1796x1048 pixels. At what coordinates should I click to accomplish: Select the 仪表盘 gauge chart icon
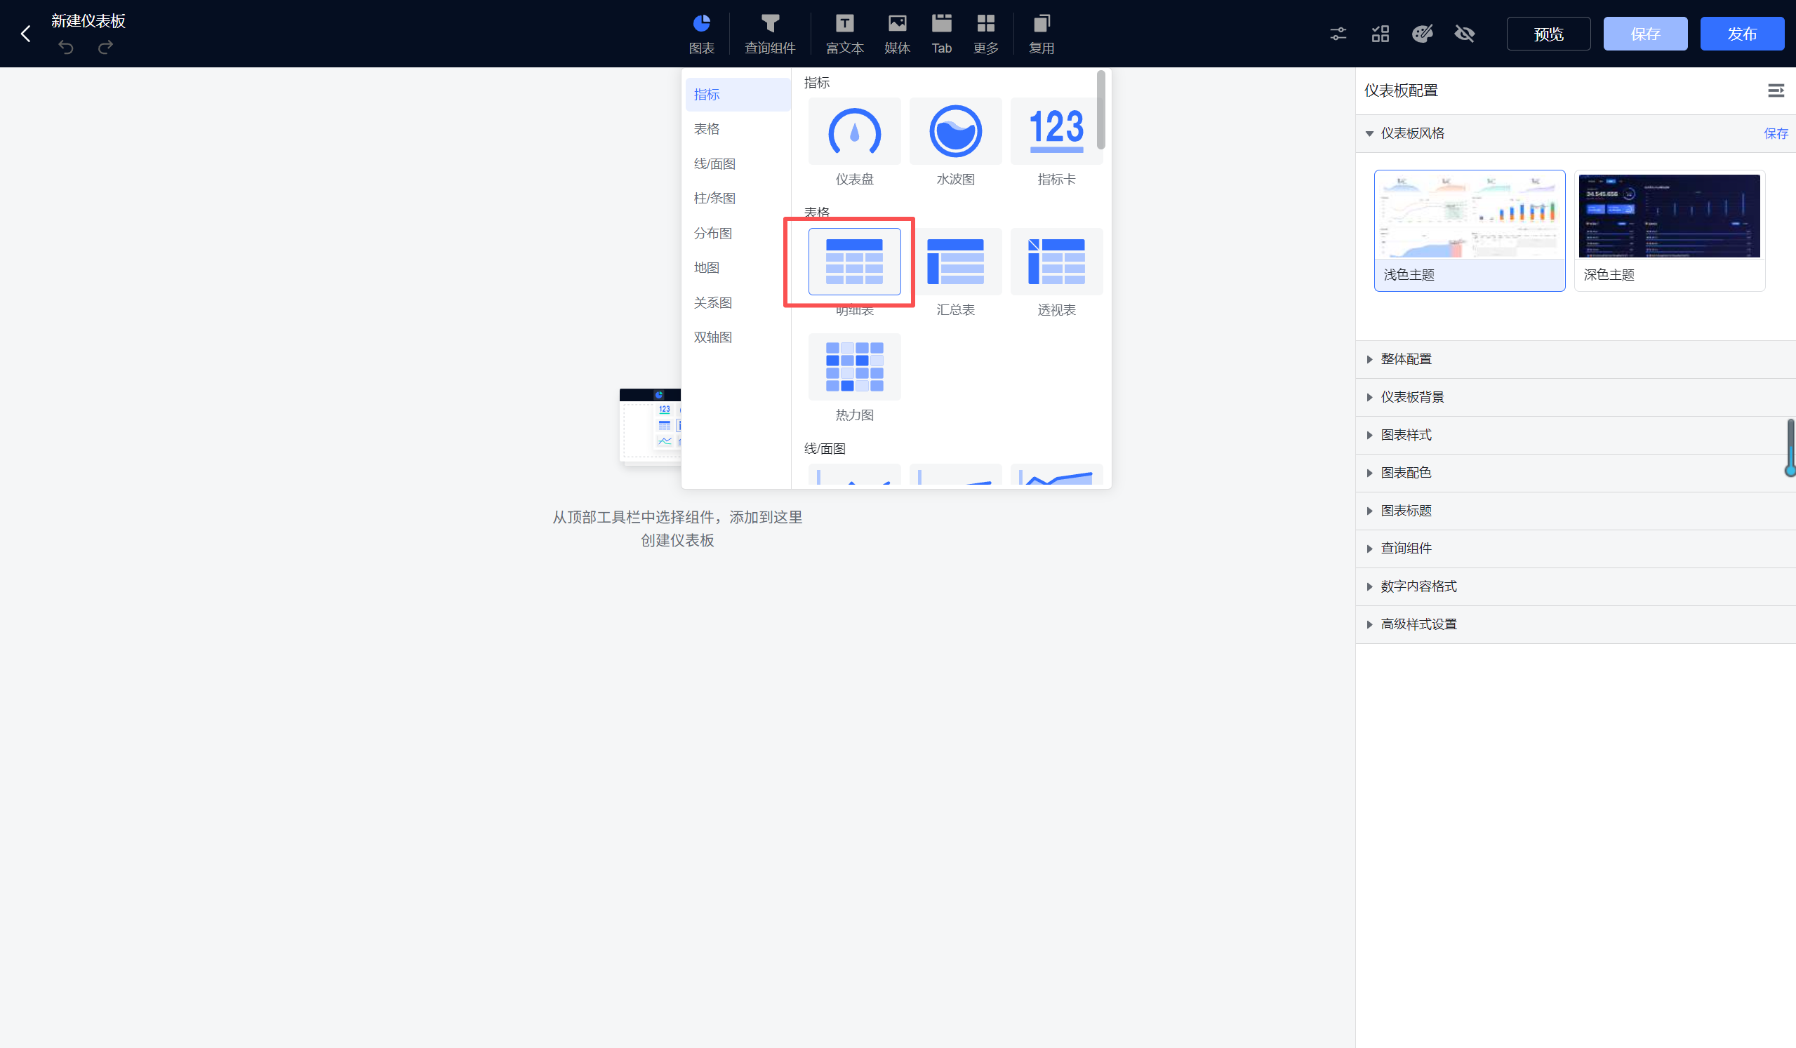pyautogui.click(x=854, y=132)
